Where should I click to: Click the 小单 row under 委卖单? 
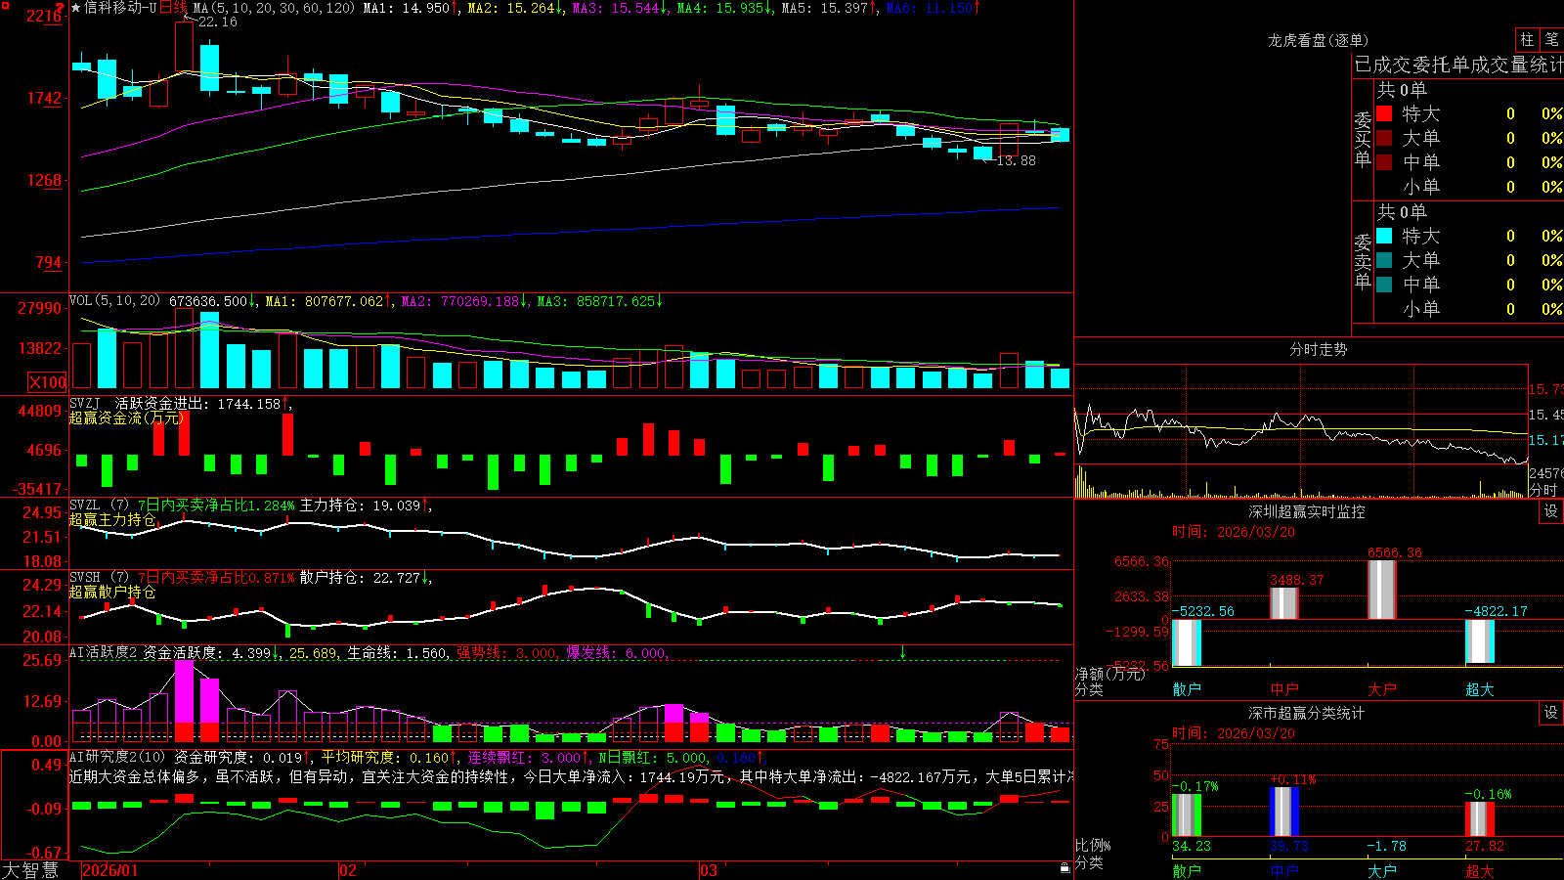click(x=1469, y=309)
